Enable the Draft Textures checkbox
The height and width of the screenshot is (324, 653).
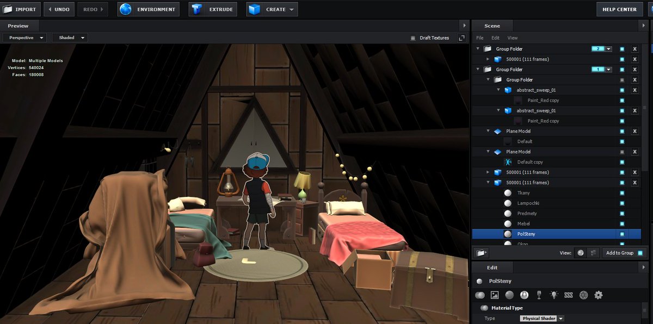tap(413, 38)
